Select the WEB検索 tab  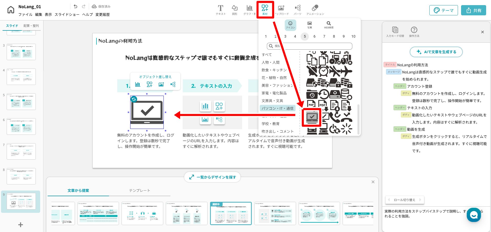point(329,25)
